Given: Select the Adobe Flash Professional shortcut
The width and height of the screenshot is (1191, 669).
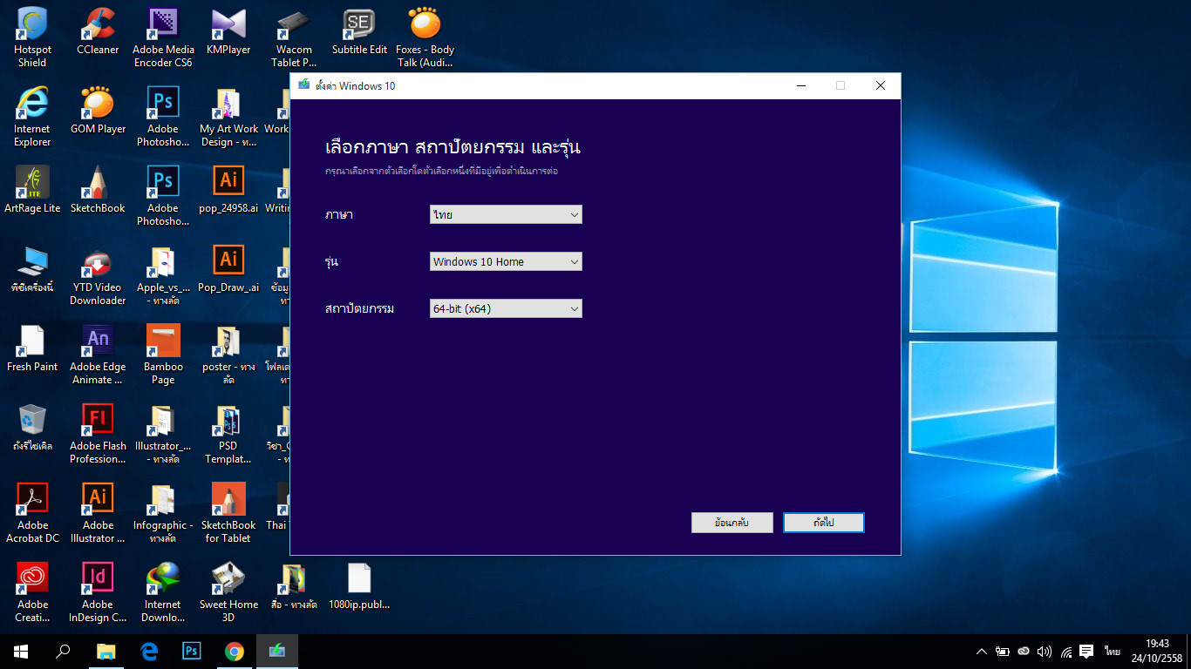Looking at the screenshot, I should [98, 434].
